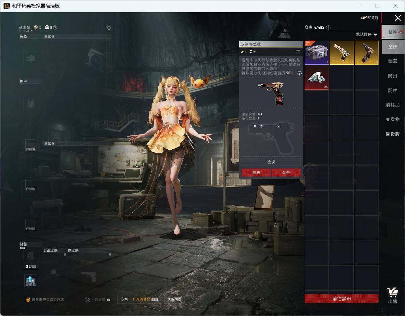Click the top 主武器 slot label
Screen dimensions: 405x316
(x=49, y=36)
